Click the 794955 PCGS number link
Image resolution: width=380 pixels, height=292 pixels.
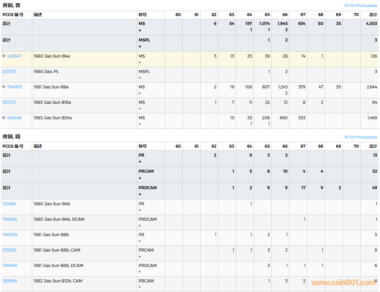[x=14, y=87]
